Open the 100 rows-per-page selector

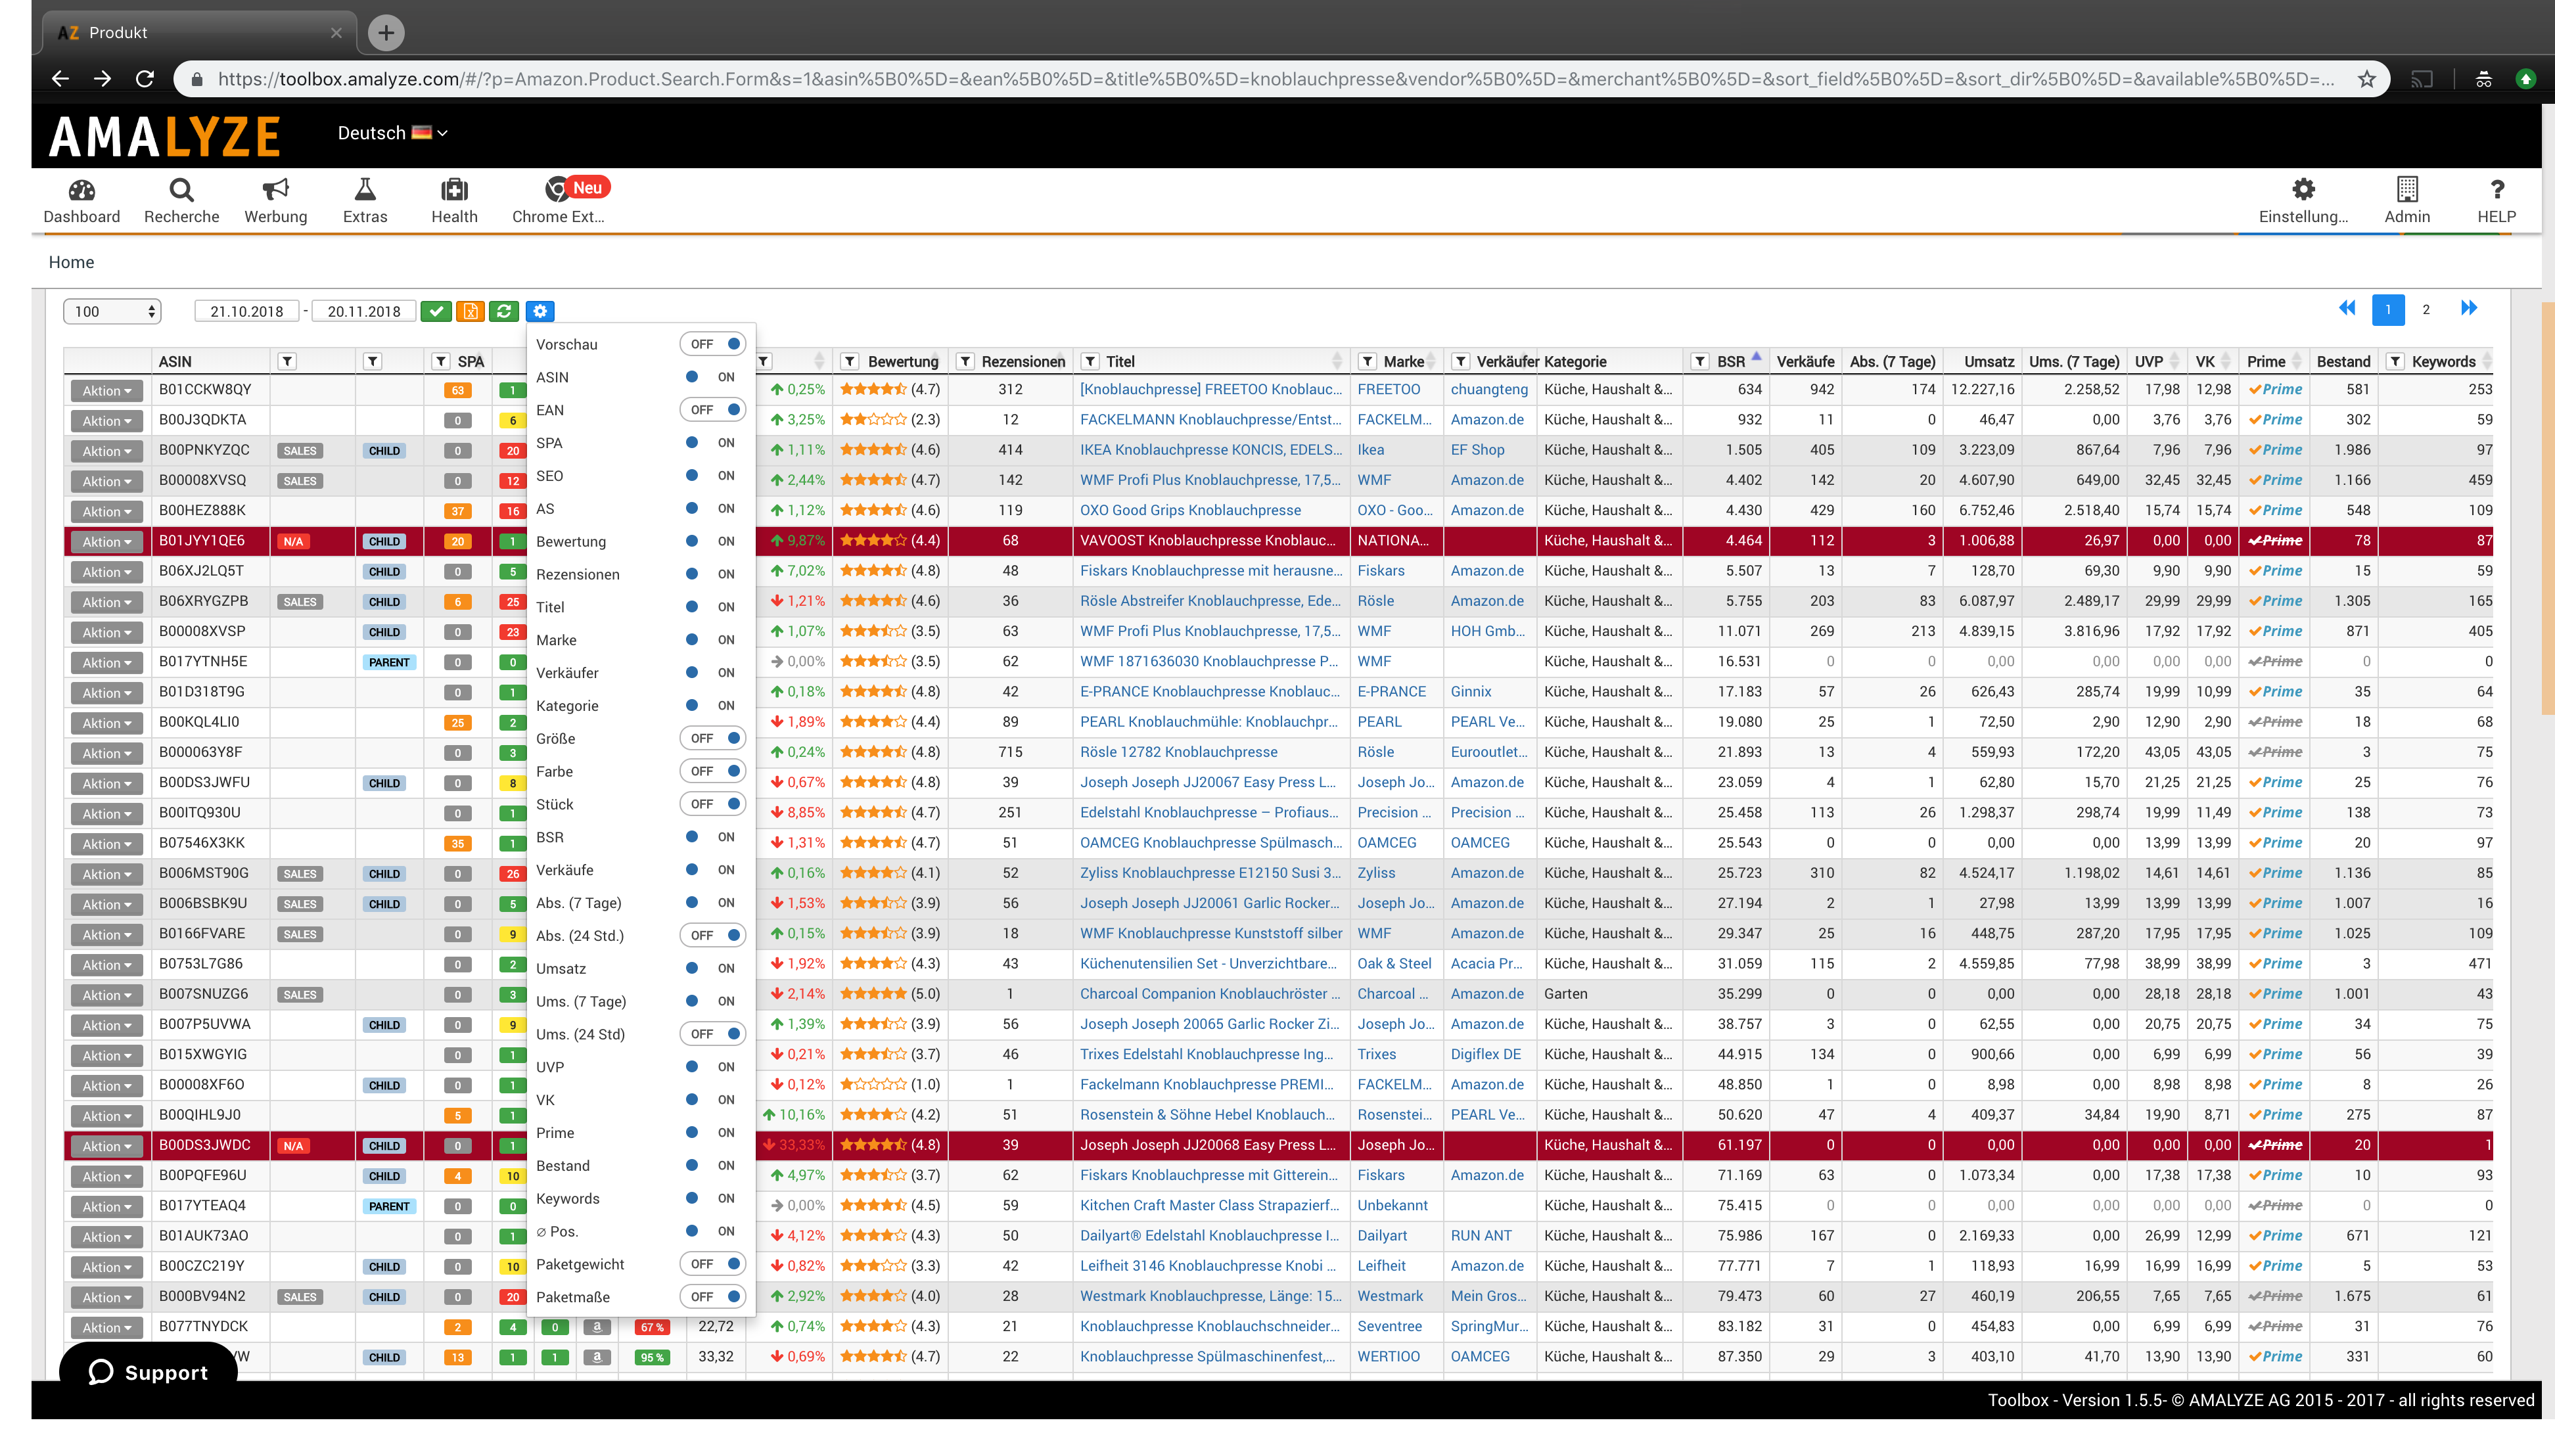click(111, 311)
